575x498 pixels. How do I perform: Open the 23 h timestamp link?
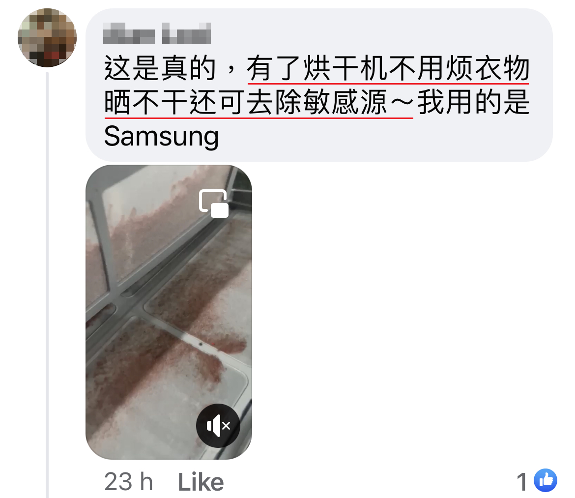click(x=128, y=482)
